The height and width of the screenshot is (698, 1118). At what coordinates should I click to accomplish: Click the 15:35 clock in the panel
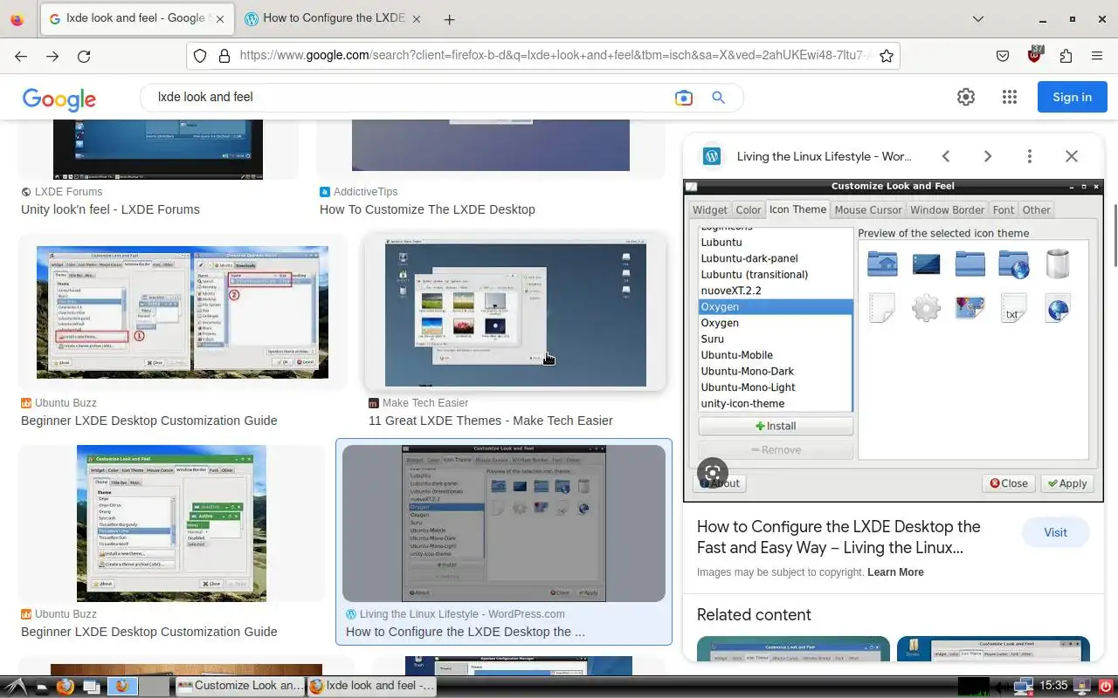1054,686
